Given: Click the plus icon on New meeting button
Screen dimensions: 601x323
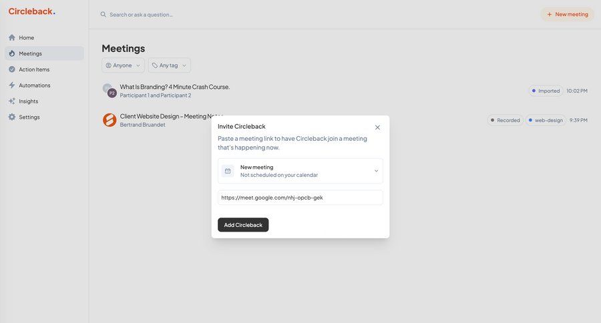Looking at the screenshot, I should [x=550, y=14].
